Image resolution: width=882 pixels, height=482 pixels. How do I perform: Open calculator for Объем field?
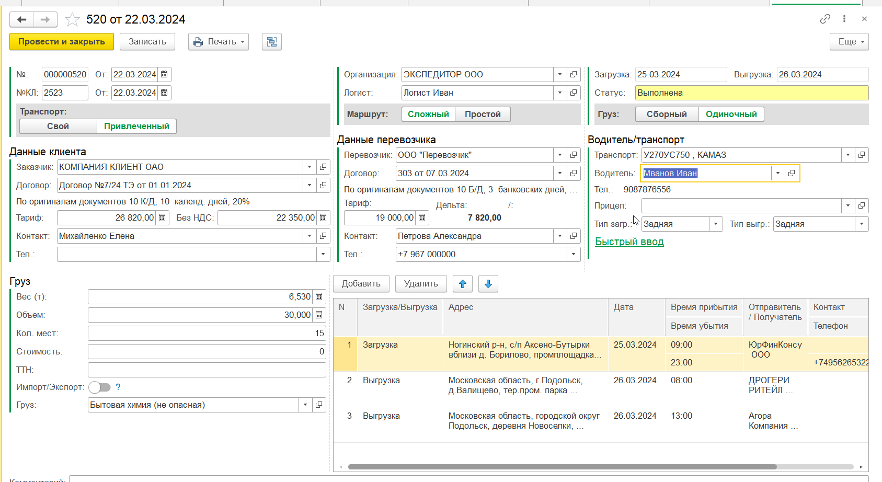pyautogui.click(x=319, y=315)
